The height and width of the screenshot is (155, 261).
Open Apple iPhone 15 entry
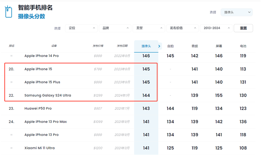pyautogui.click(x=38, y=69)
